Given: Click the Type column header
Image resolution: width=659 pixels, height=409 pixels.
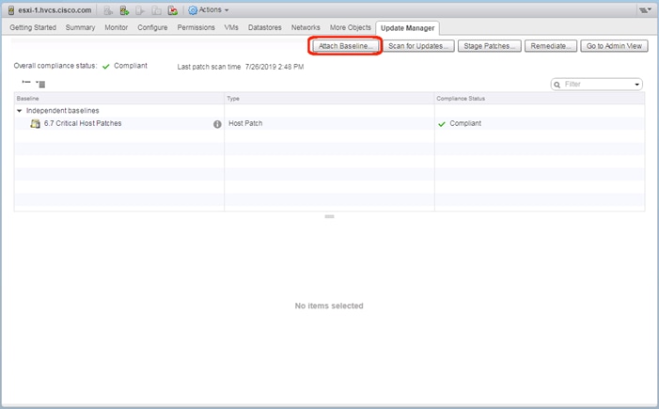Looking at the screenshot, I should click(329, 99).
